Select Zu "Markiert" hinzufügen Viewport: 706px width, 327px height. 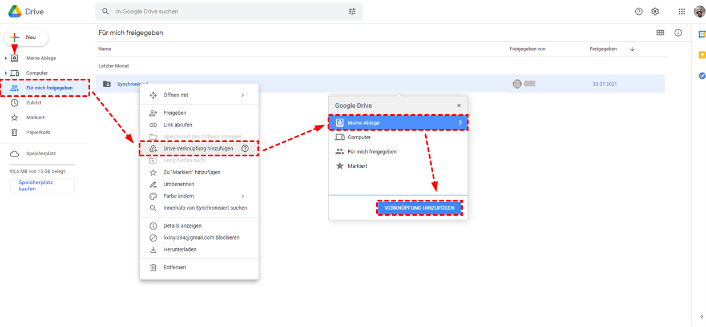(199, 172)
